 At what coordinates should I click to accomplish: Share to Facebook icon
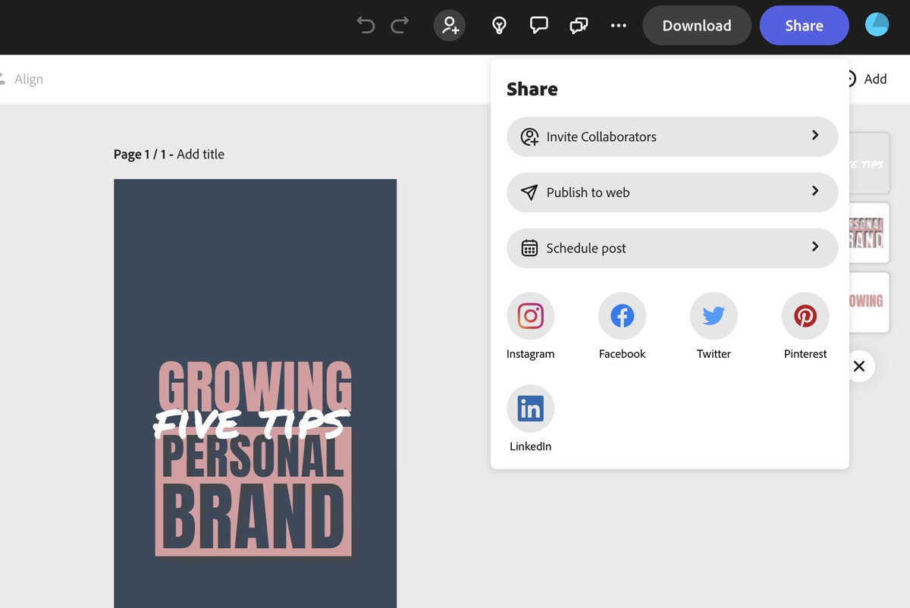pos(622,315)
